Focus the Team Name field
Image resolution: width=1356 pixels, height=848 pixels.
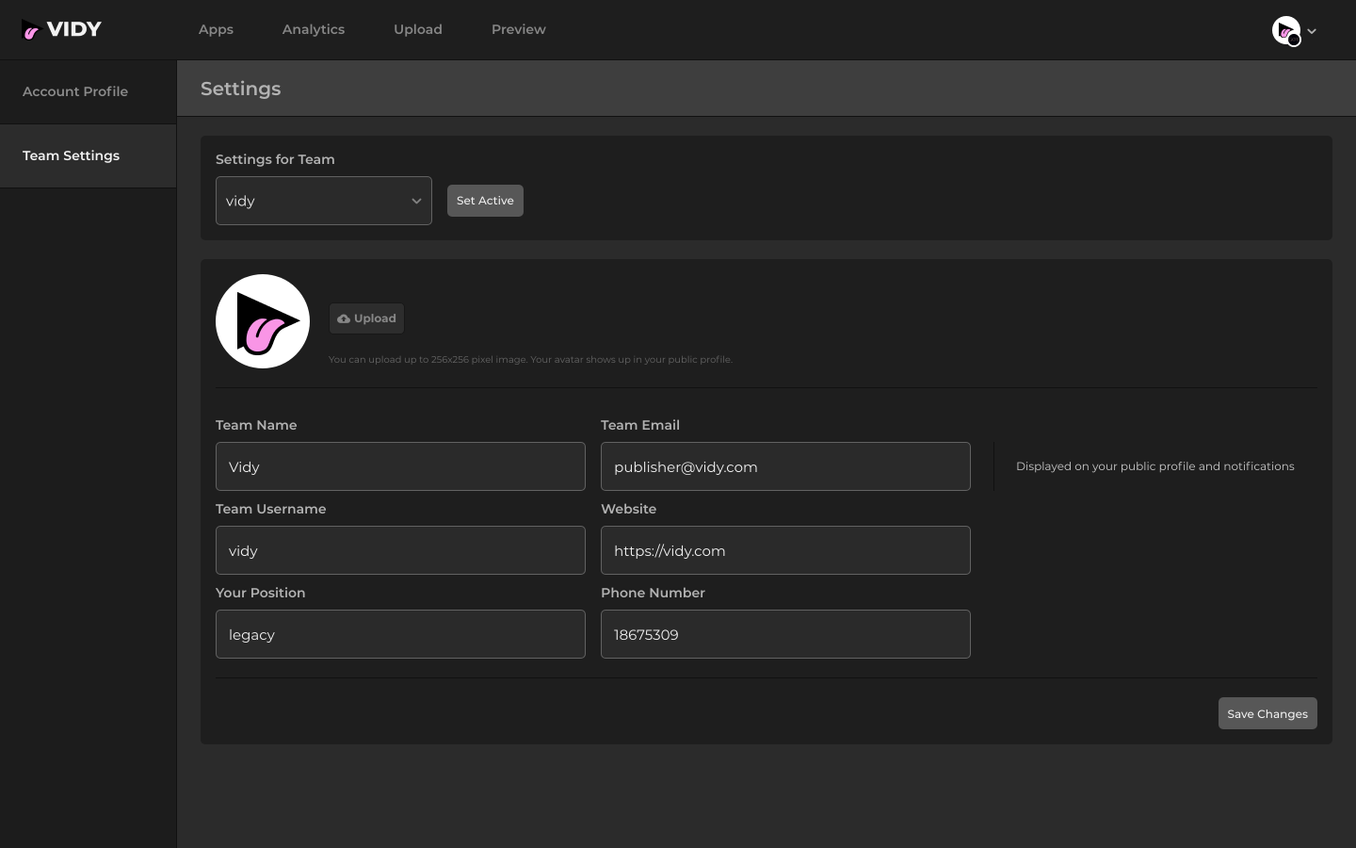tap(400, 466)
